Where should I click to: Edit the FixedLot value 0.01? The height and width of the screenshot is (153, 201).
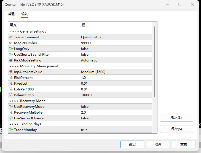(116, 83)
